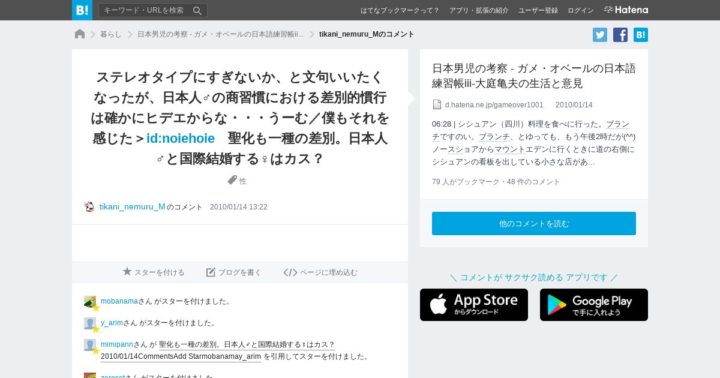Screen dimensions: 720x378
Task: Open mimipann user link
Action: point(117,344)
